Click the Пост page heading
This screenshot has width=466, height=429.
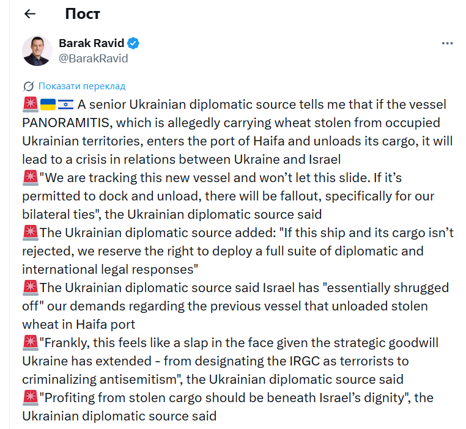coord(82,14)
